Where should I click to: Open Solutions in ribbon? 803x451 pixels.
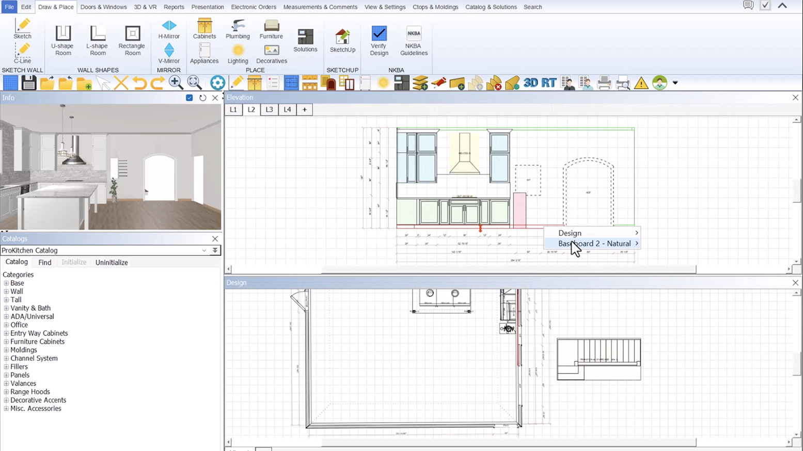pyautogui.click(x=305, y=40)
